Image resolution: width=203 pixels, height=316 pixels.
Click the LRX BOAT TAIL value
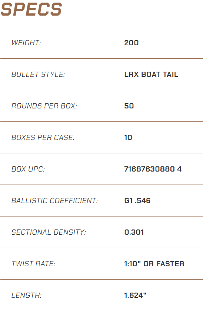point(151,74)
